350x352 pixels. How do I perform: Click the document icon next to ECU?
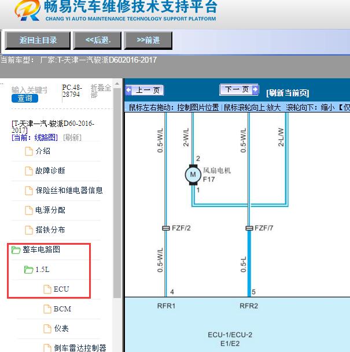point(47,289)
